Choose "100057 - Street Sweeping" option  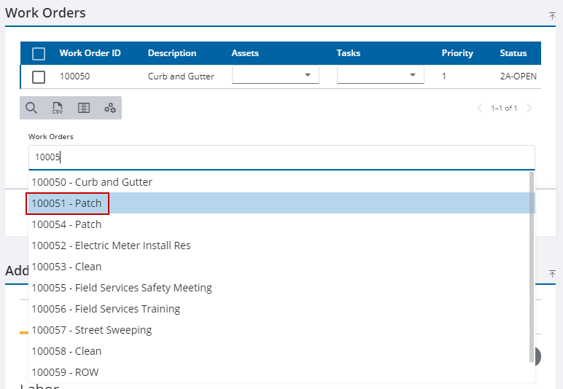[92, 330]
